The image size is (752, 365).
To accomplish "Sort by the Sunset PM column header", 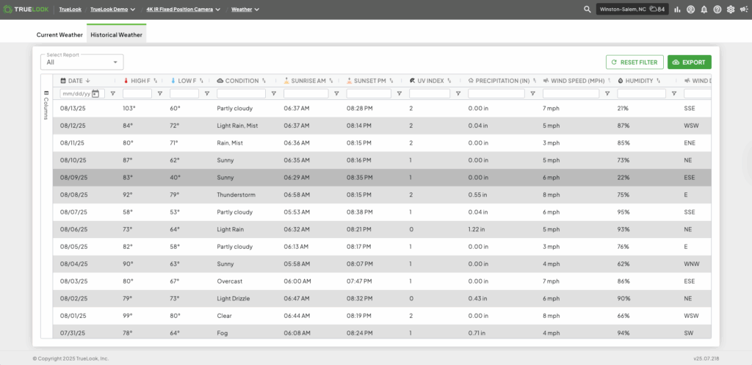I will (x=370, y=81).
